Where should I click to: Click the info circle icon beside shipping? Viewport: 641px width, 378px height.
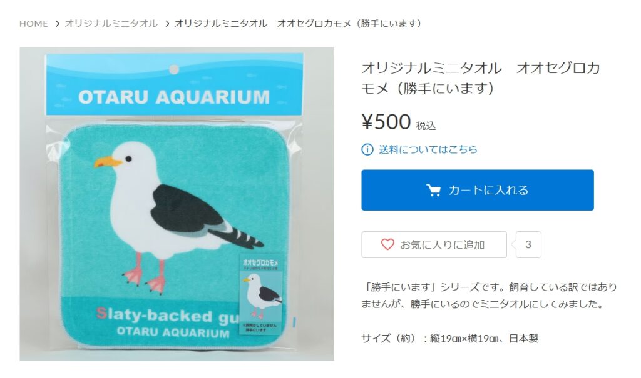pos(367,149)
